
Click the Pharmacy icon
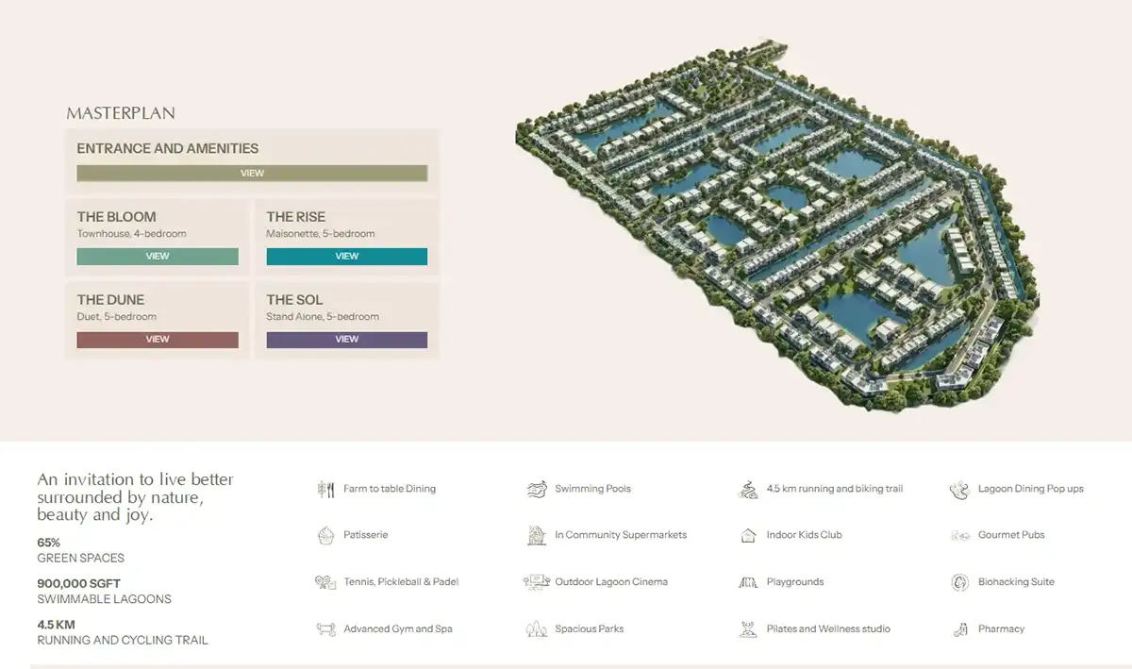[x=959, y=629]
